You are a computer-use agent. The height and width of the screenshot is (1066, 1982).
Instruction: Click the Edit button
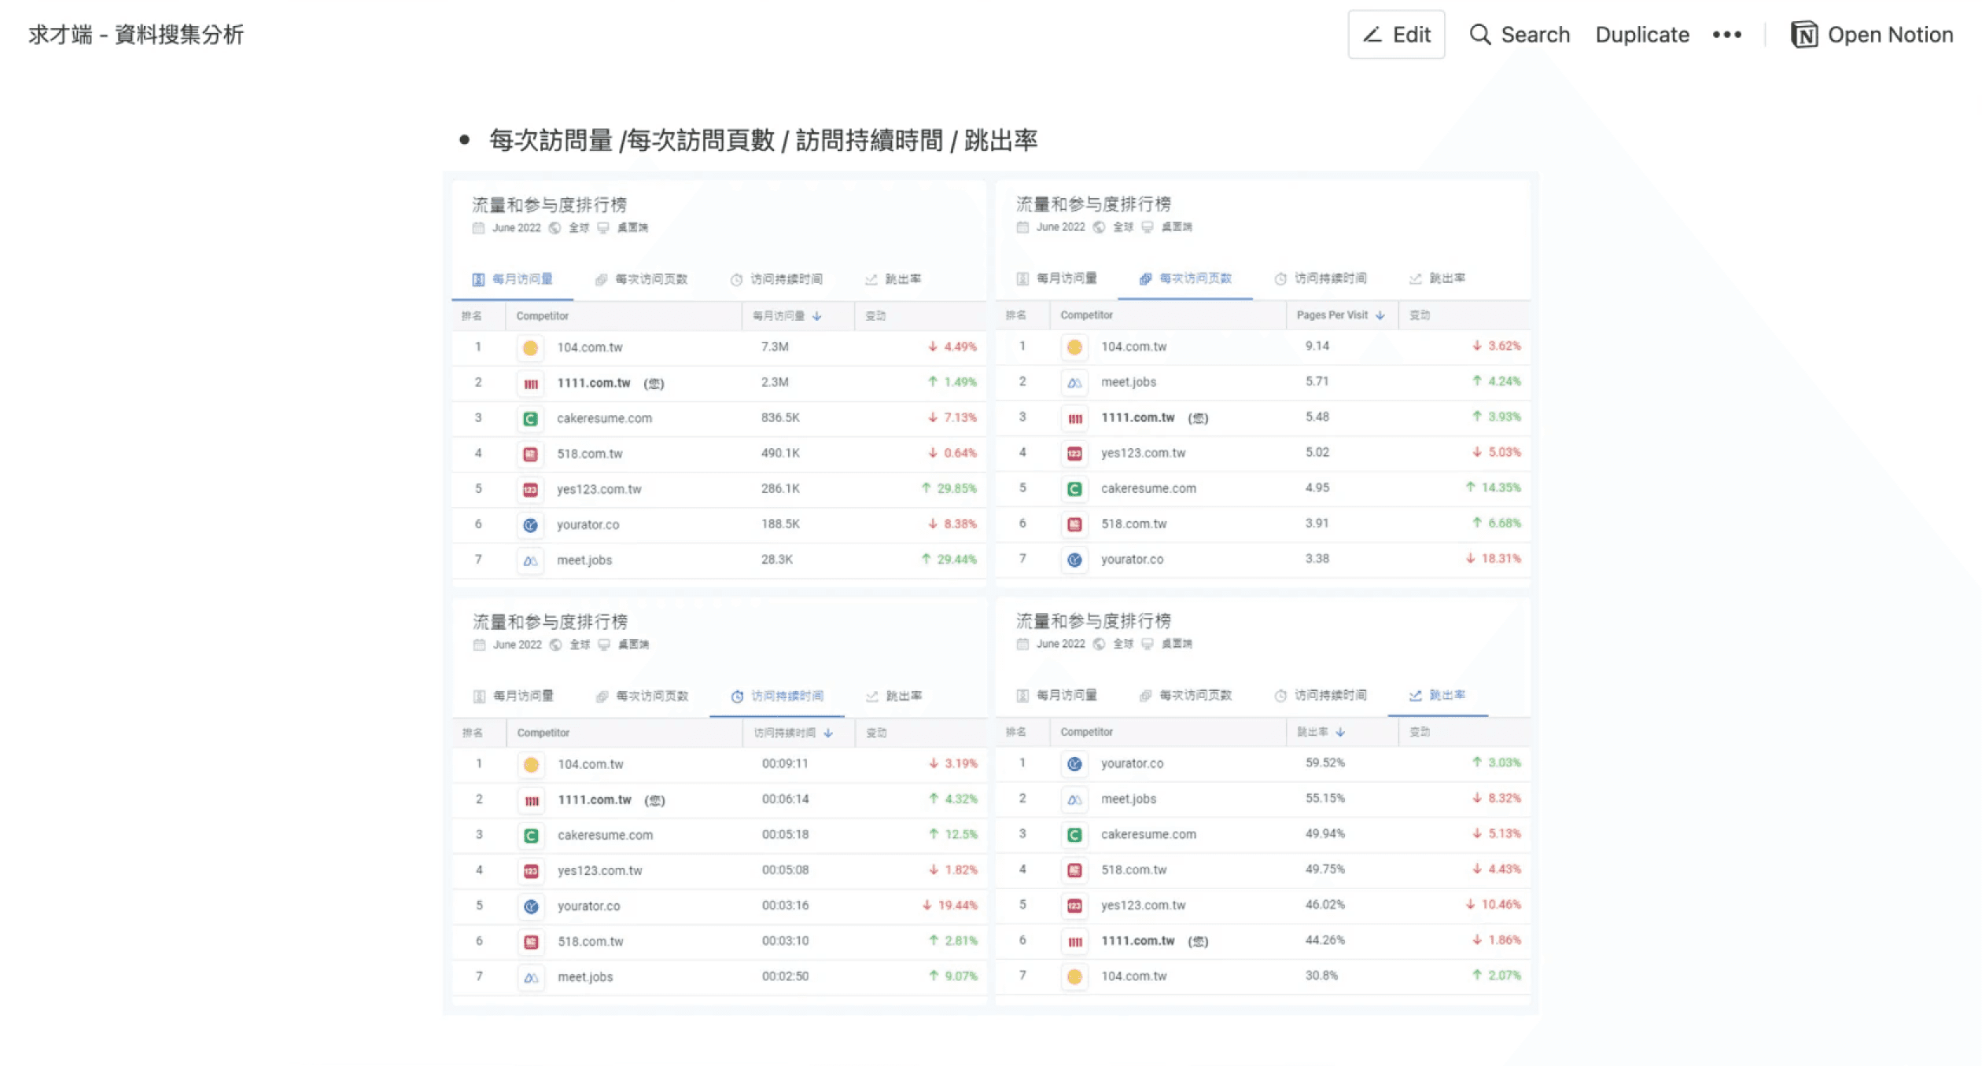1396,35
